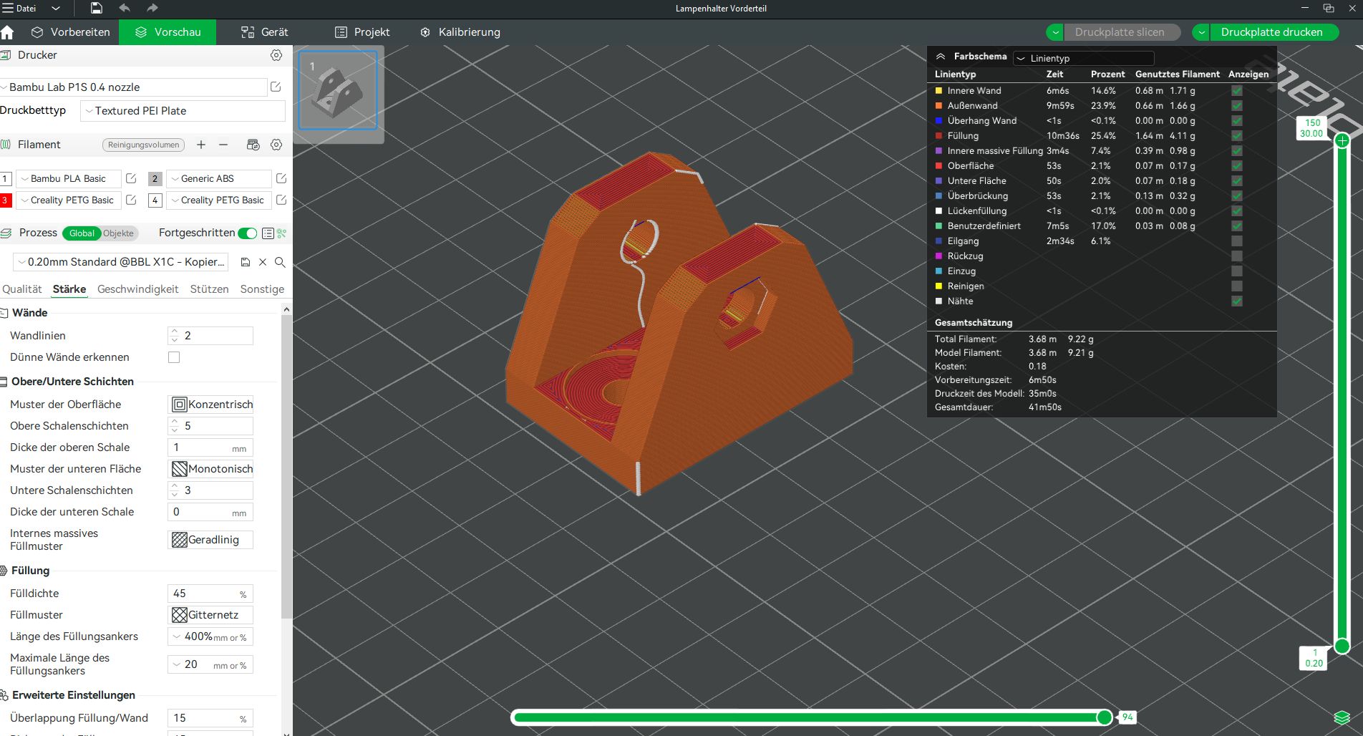The image size is (1363, 736).
Task: Add a filament with plus icon
Action: [201, 145]
